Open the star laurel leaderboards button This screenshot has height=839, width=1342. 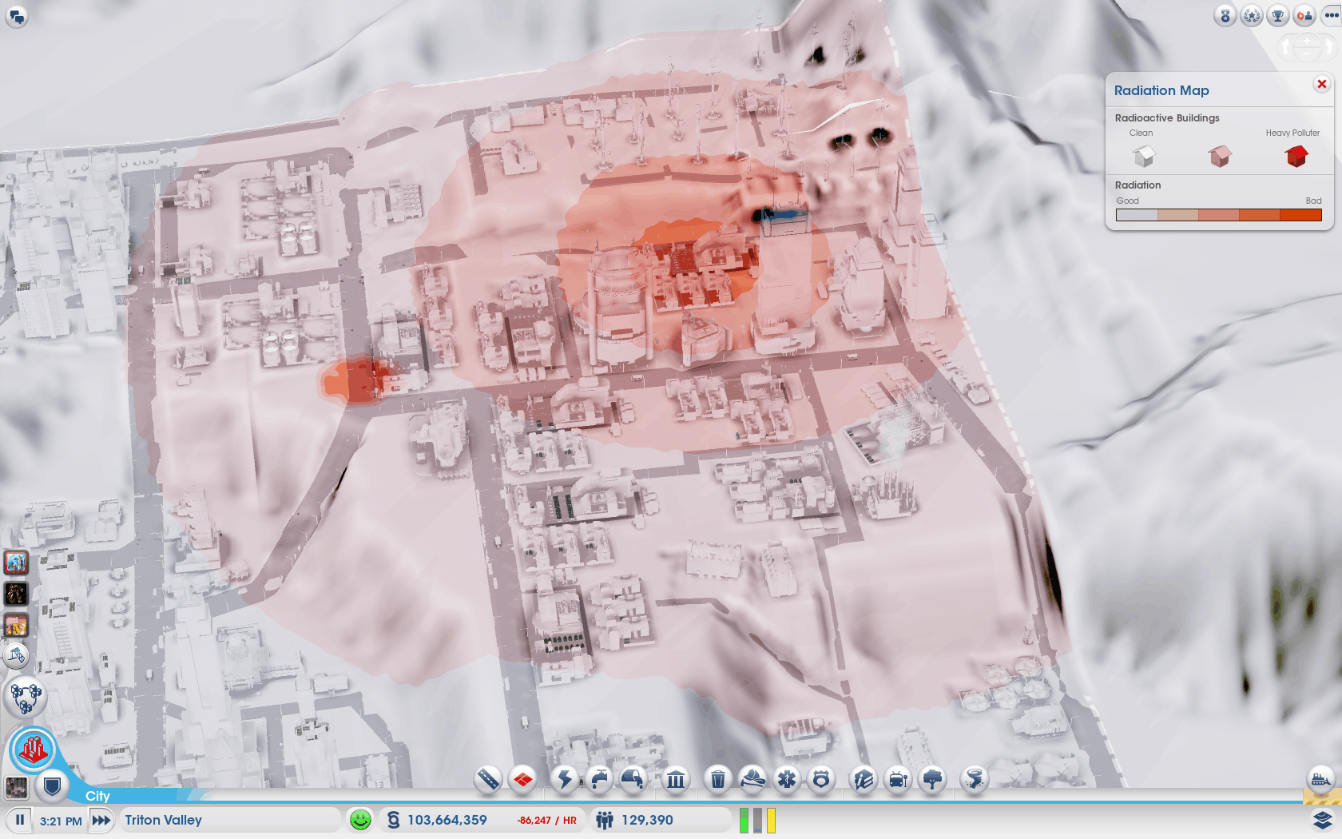pos(1252,15)
